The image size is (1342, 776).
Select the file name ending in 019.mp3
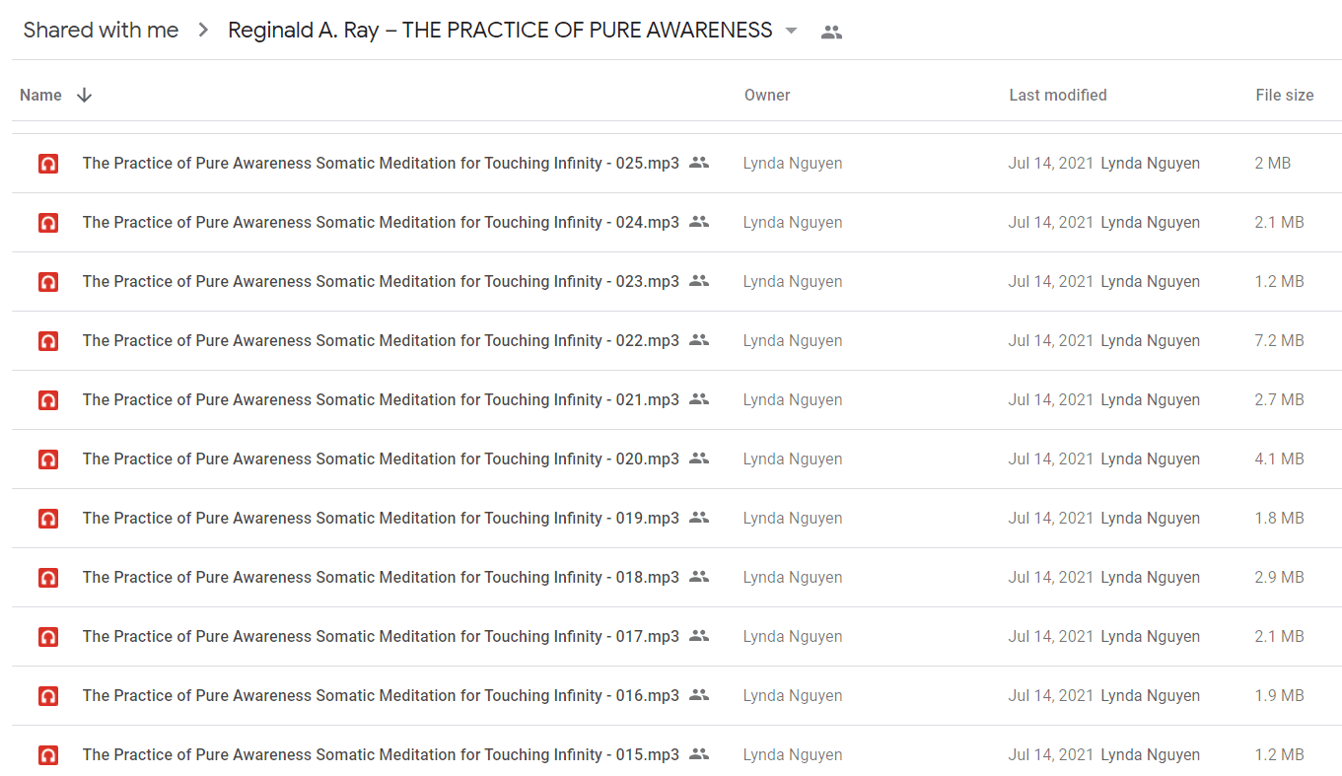pos(381,519)
